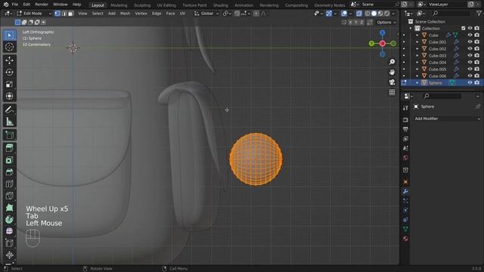The image size is (484, 272).
Task: Select the Measure tool
Action: click(10, 122)
